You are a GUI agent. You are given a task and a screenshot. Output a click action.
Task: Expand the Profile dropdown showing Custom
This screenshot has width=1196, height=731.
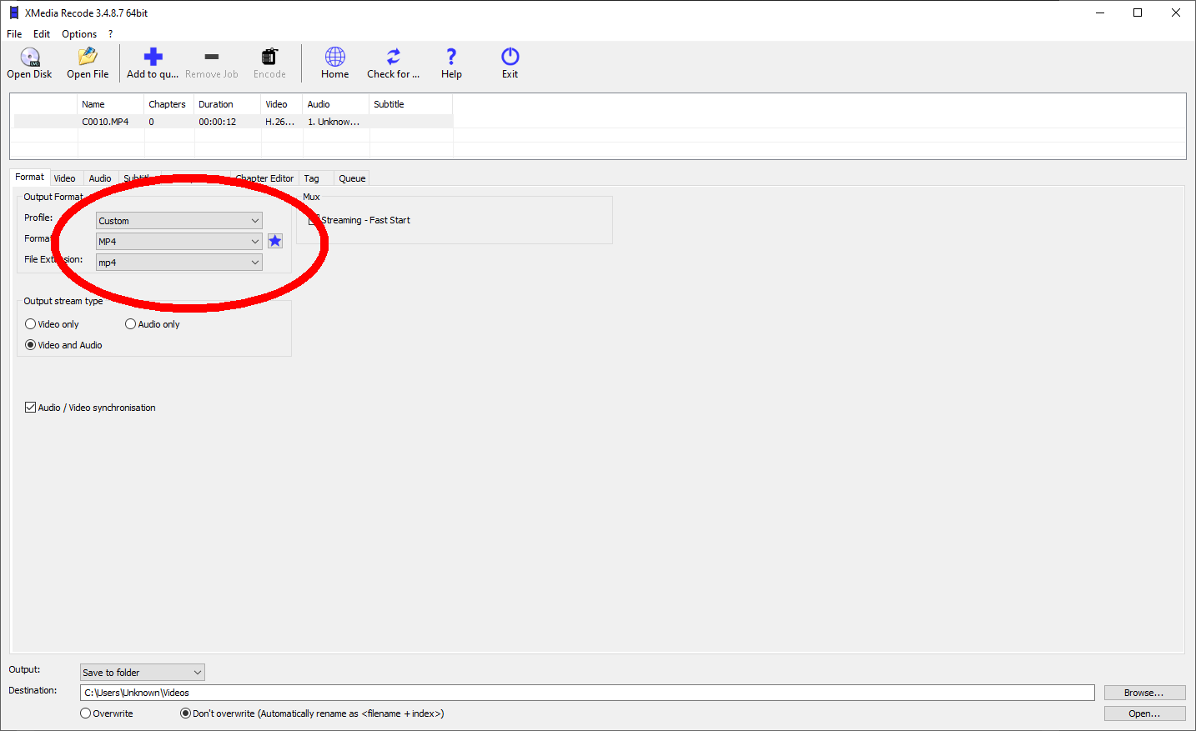pyautogui.click(x=179, y=221)
